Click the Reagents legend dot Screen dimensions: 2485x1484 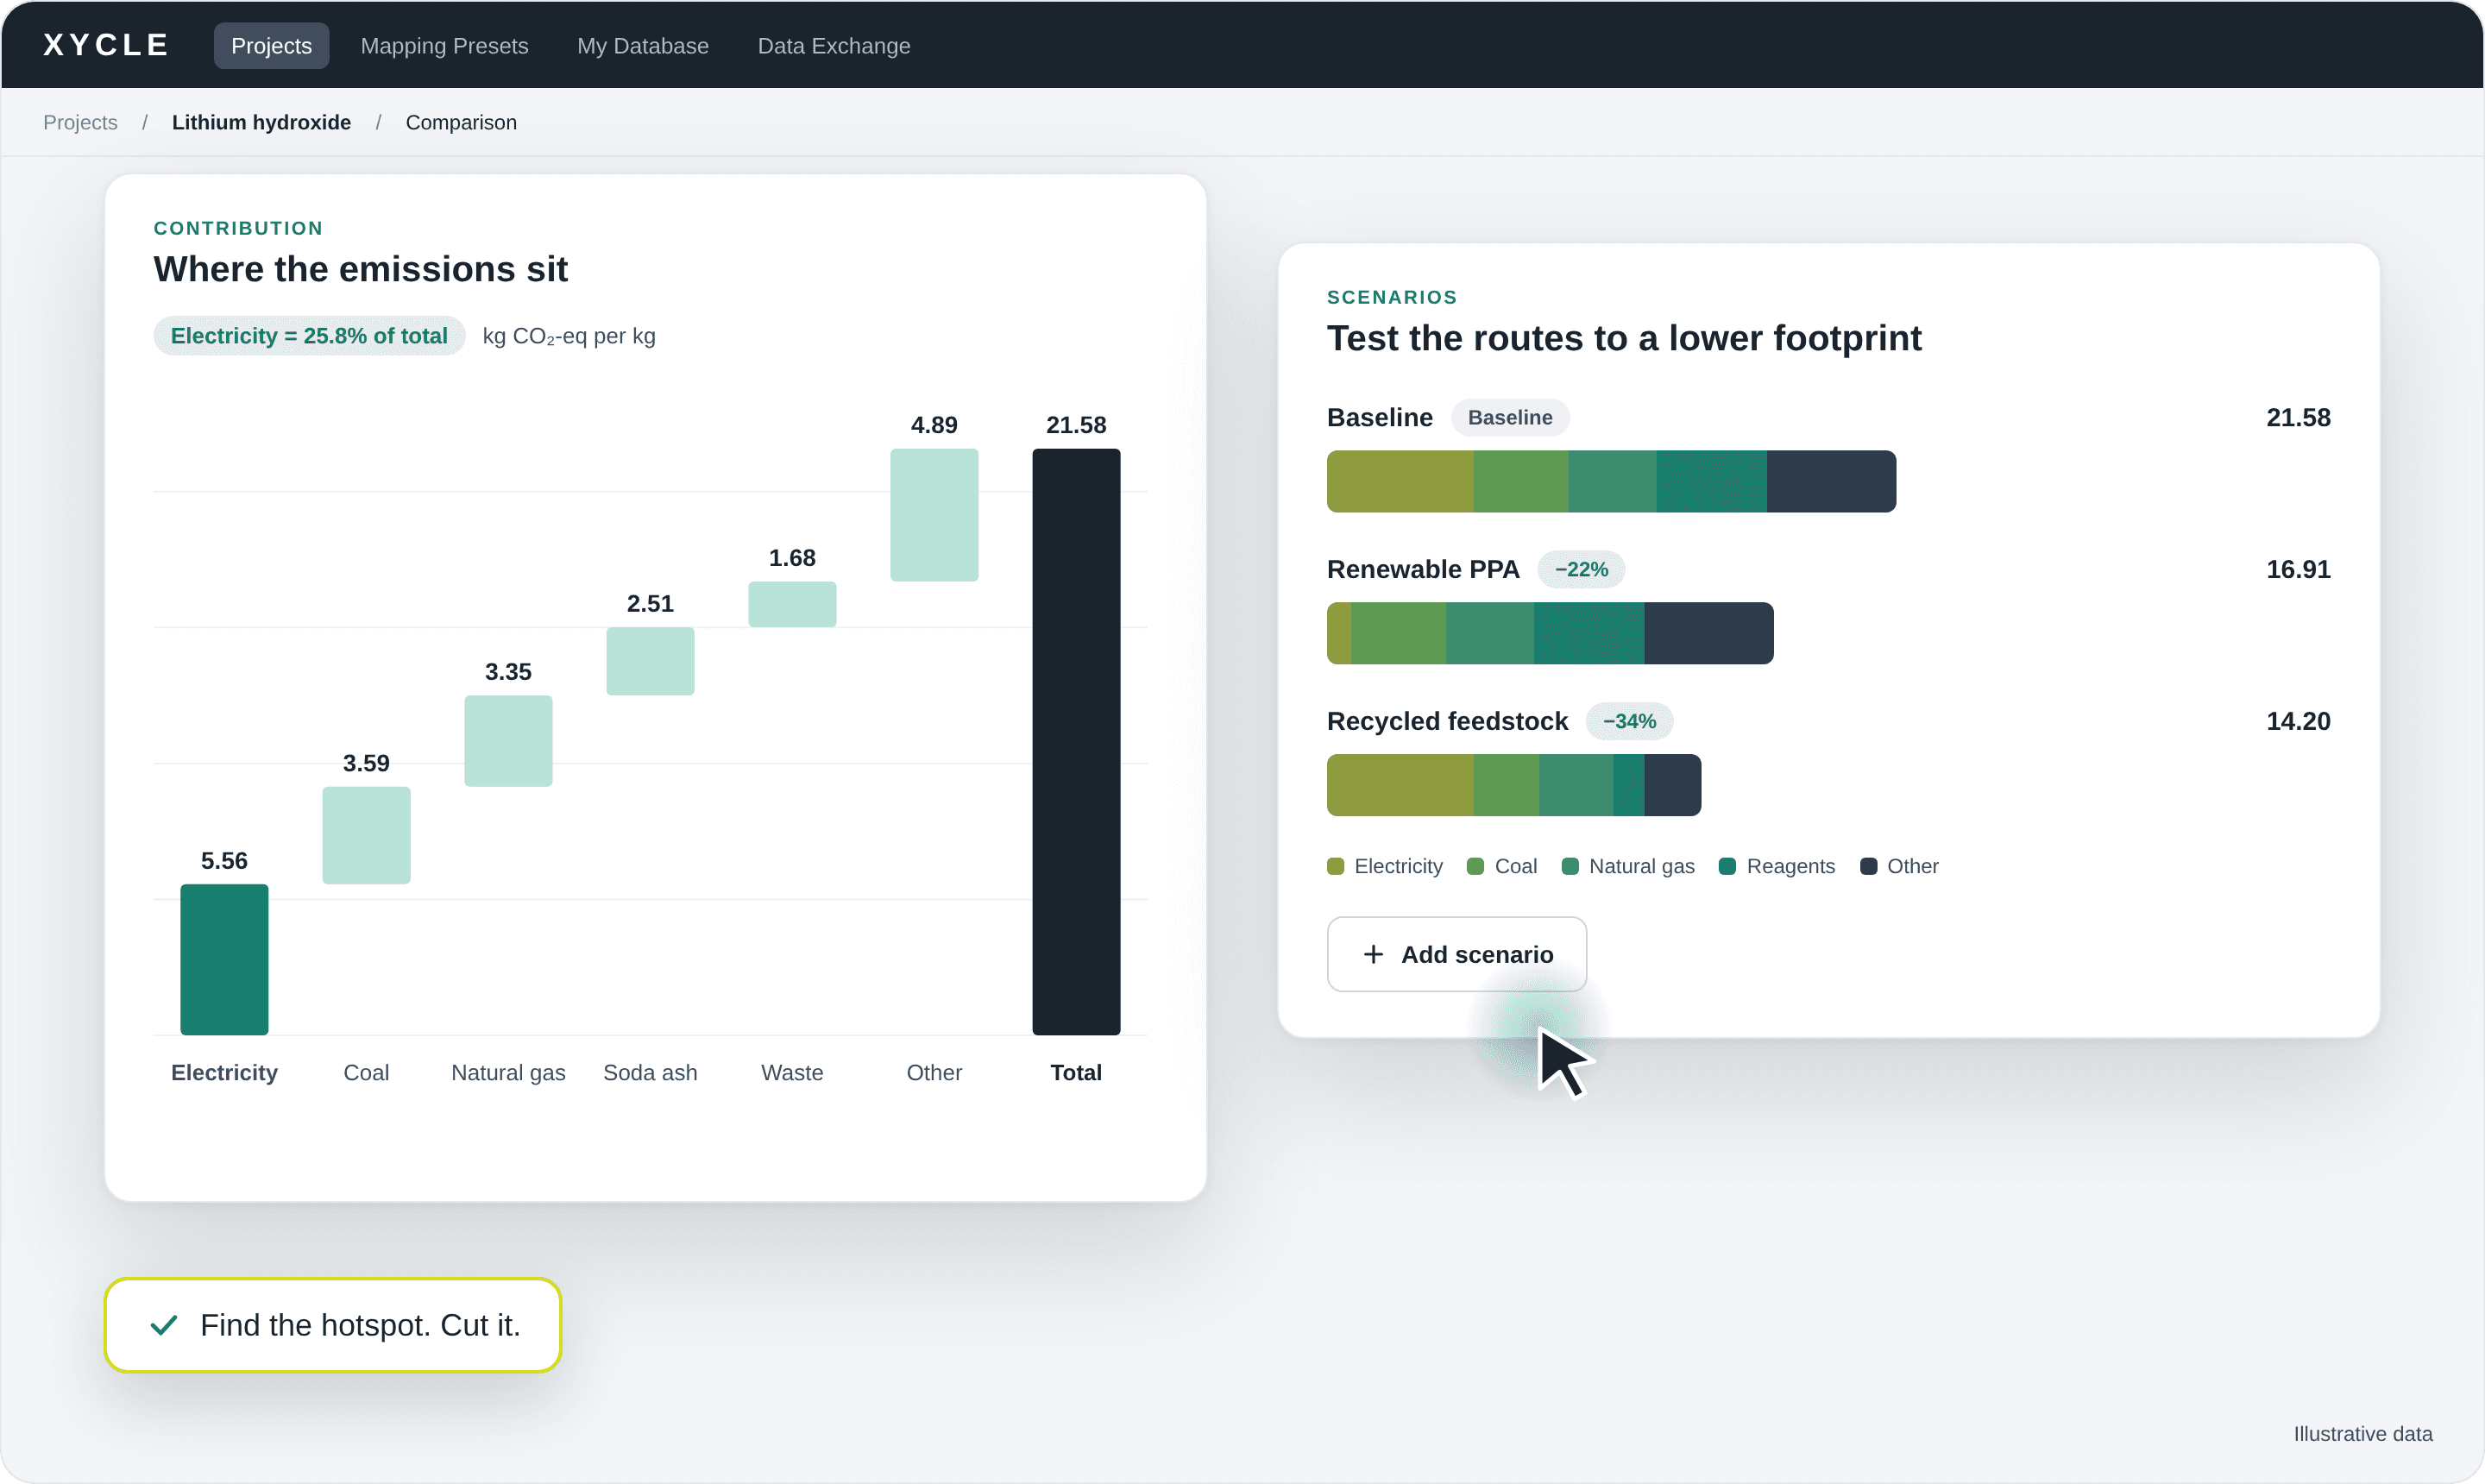pos(1727,866)
